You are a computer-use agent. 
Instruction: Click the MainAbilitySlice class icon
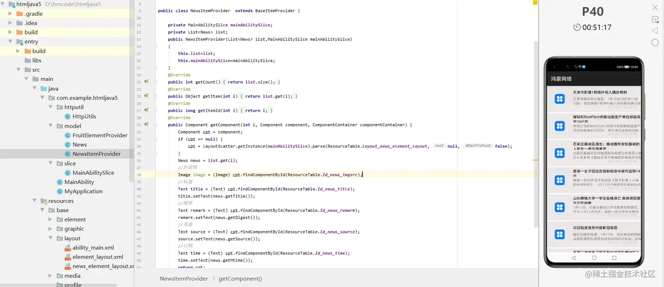(68, 173)
